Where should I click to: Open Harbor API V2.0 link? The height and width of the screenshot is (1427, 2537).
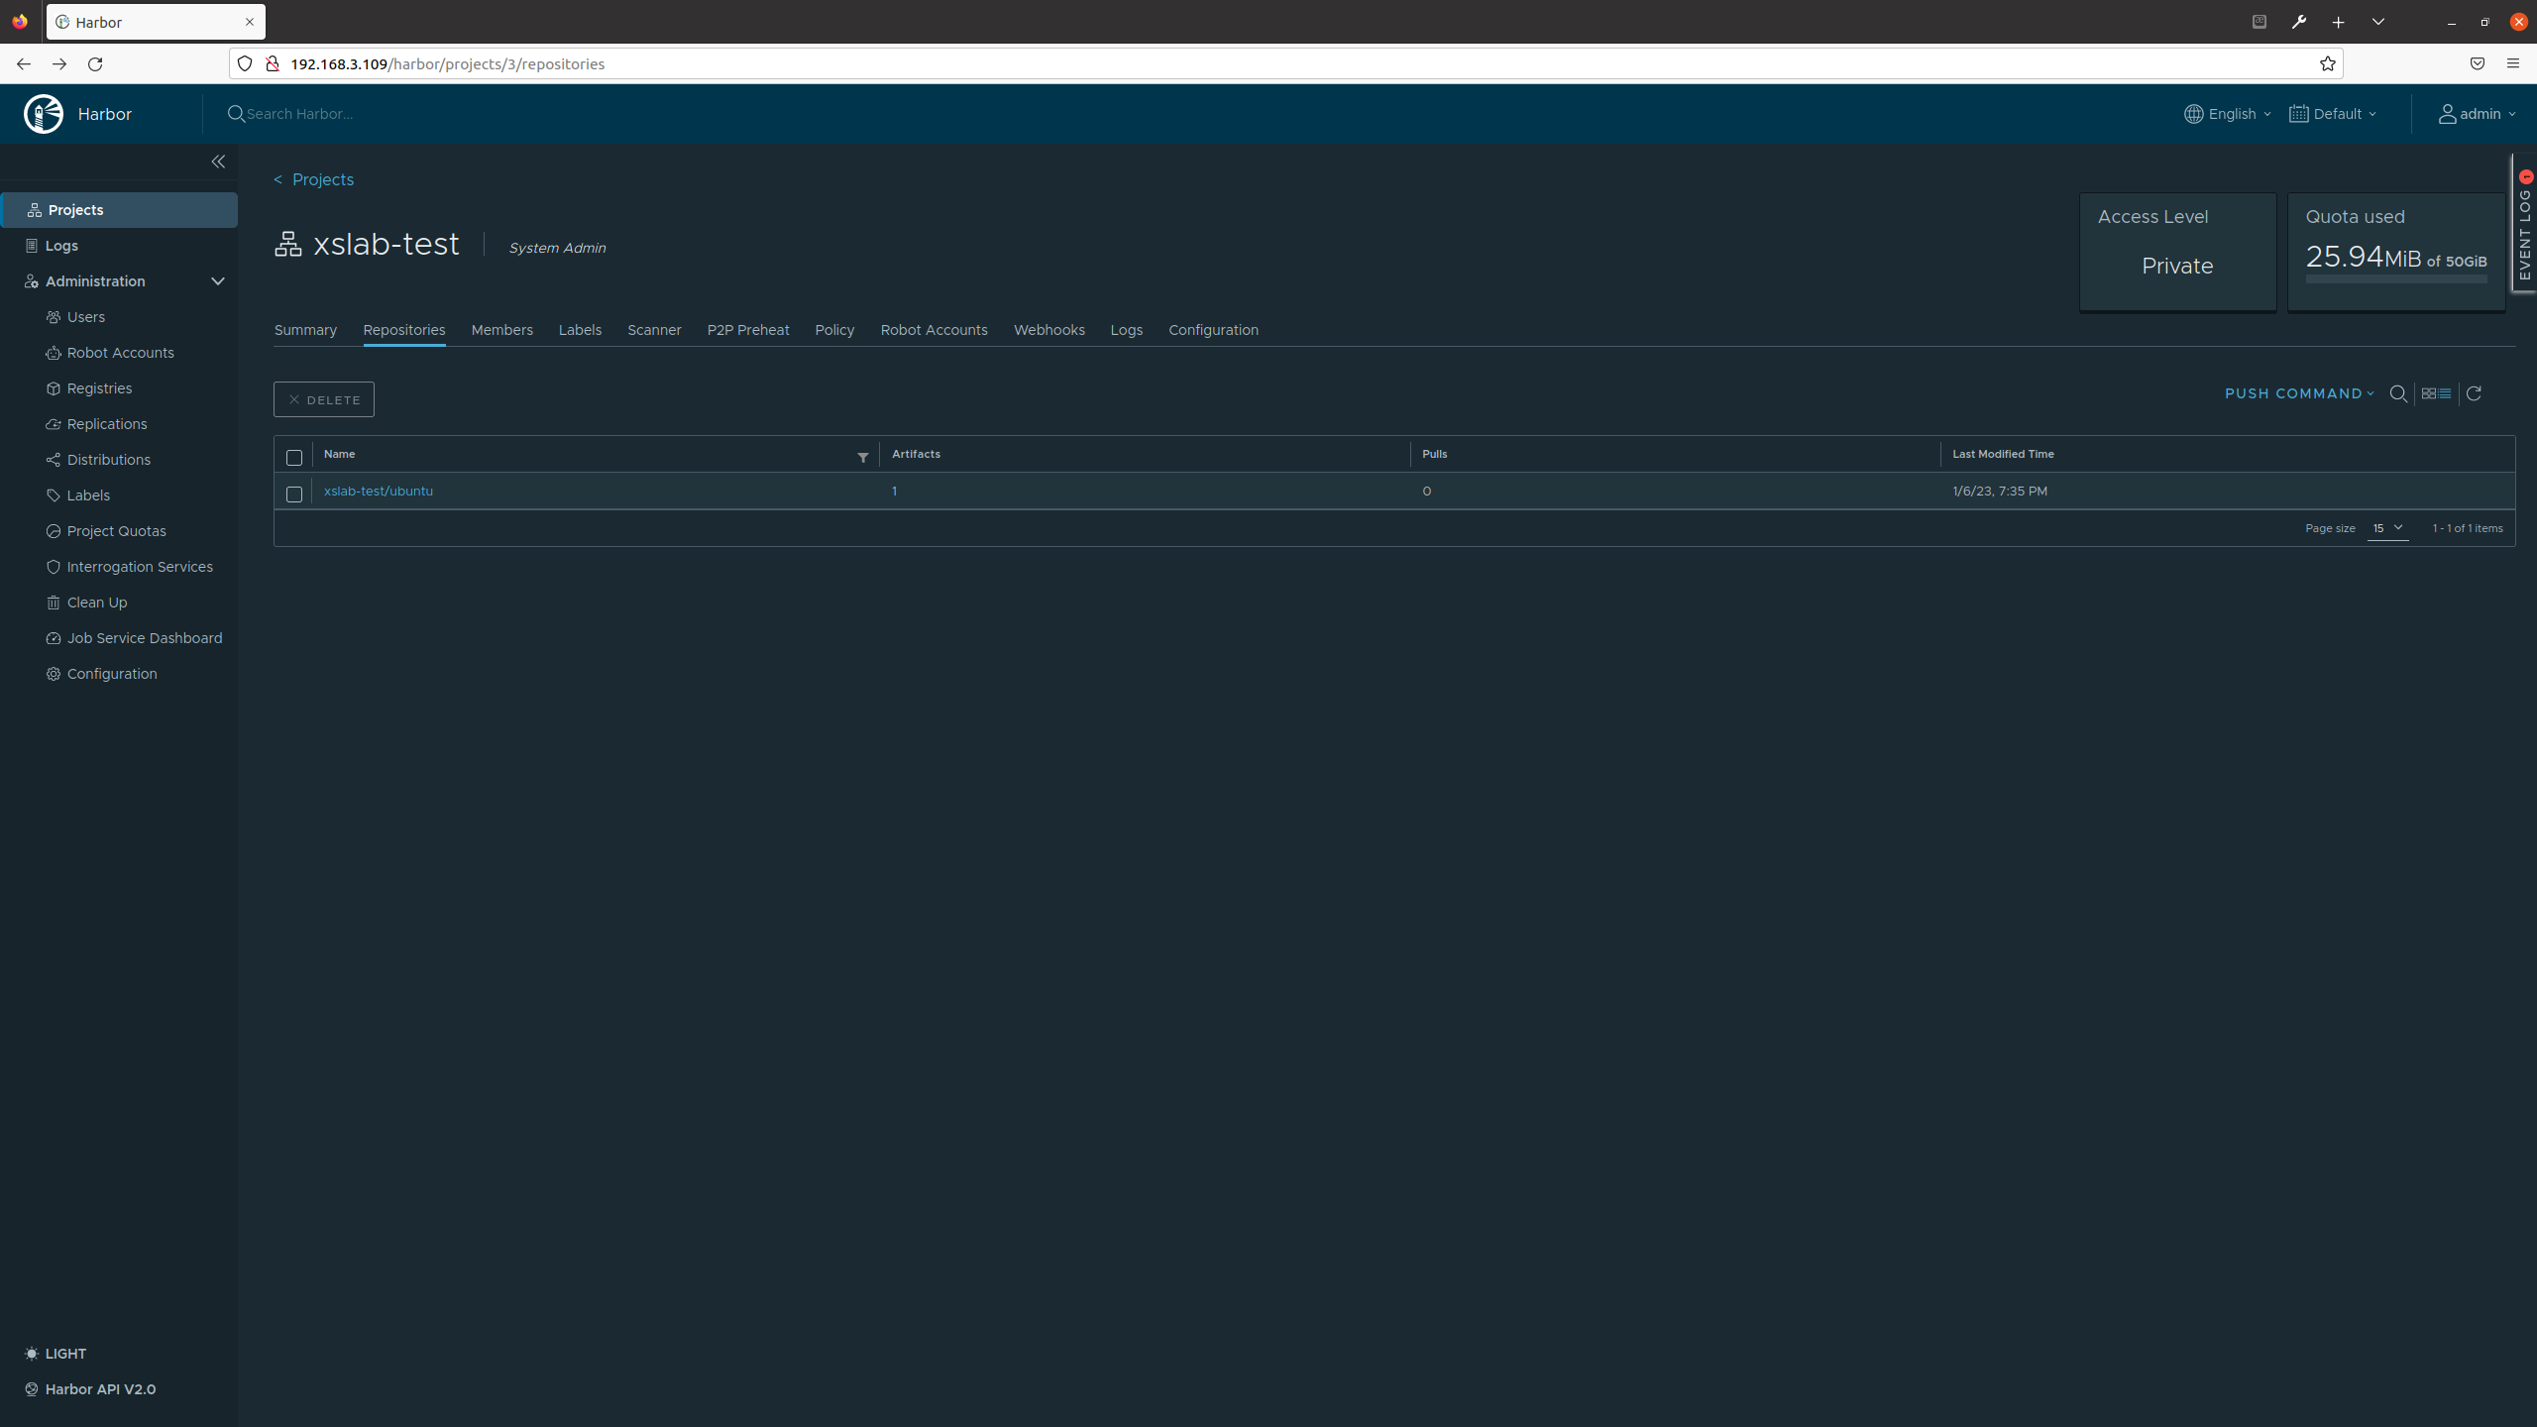pos(90,1389)
